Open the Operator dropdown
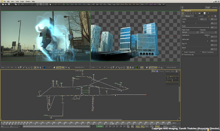This screenshot has width=220, height=131. (208, 32)
